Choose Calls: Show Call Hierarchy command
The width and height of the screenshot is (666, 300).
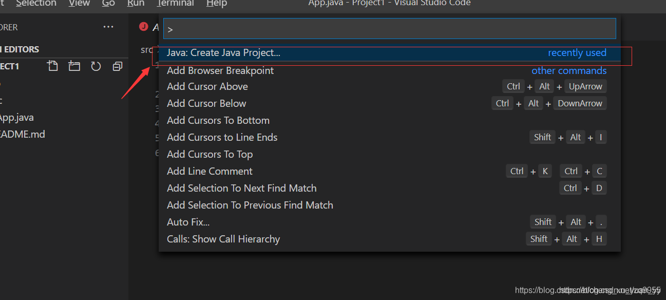point(390,239)
